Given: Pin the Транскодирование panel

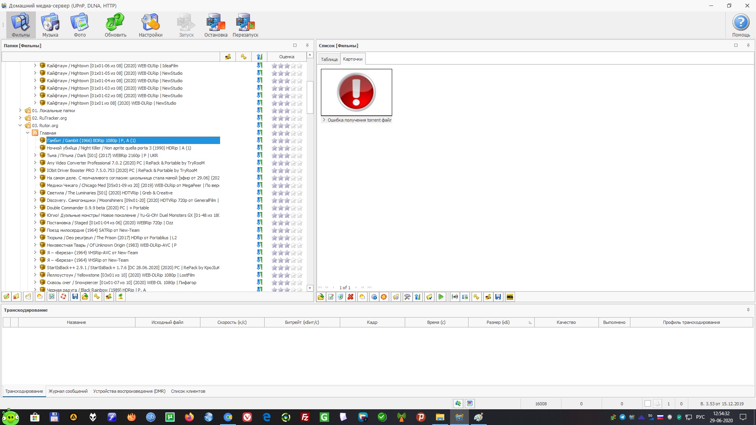Looking at the screenshot, I should 748,310.
